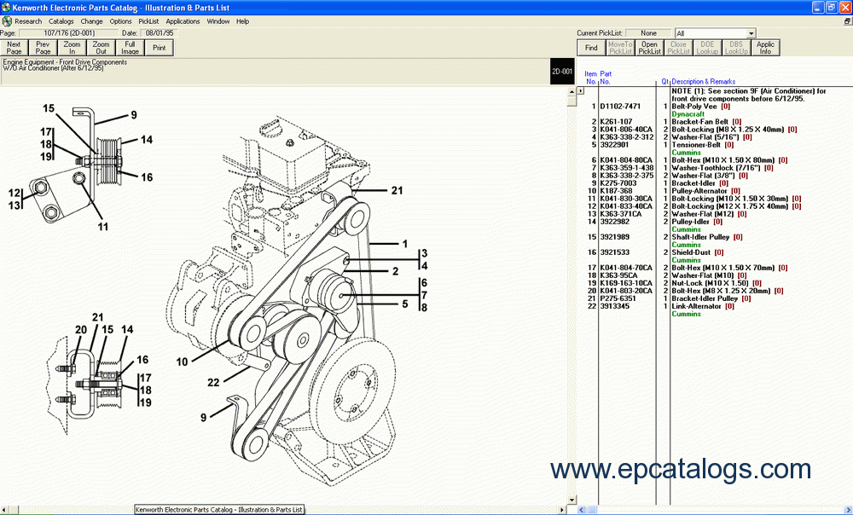Click the Find button
853x515 pixels.
591,48
